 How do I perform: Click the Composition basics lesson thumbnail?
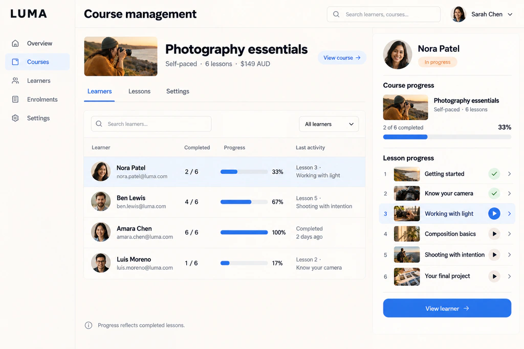click(x=407, y=234)
